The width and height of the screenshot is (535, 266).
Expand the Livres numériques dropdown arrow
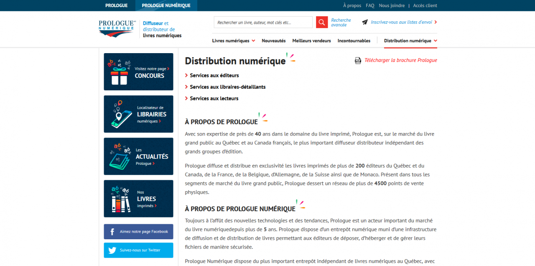pos(253,41)
